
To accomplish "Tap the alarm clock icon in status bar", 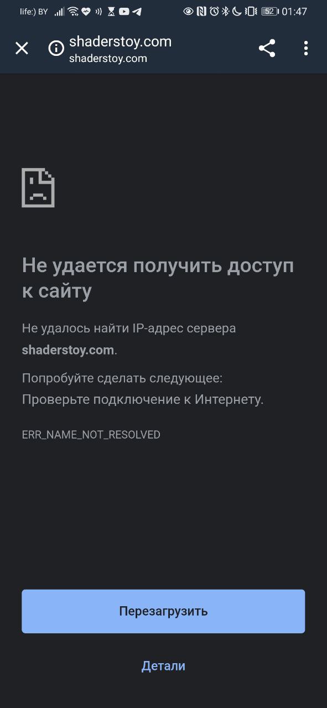I will click(x=214, y=12).
